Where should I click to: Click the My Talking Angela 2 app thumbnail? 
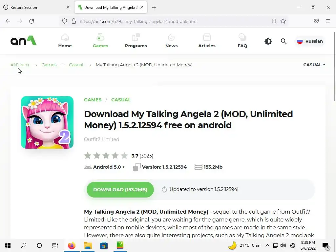[x=47, y=122]
